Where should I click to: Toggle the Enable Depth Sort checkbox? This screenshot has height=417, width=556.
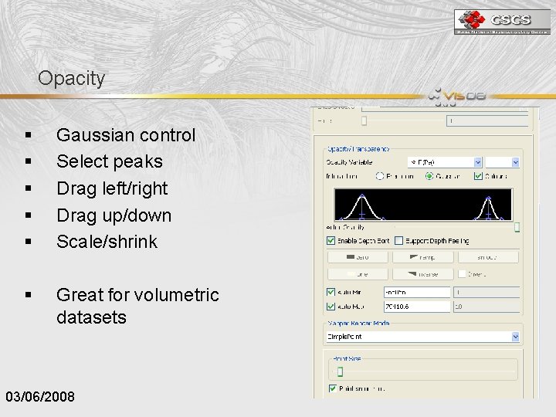(x=331, y=241)
